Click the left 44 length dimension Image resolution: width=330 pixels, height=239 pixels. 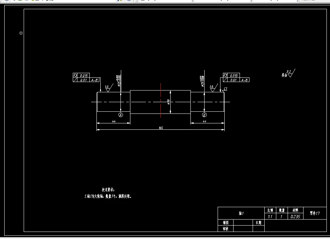click(x=114, y=121)
